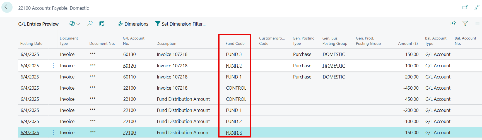Select the -450.00 CONTROL Invoice 107218 row

pos(172,88)
